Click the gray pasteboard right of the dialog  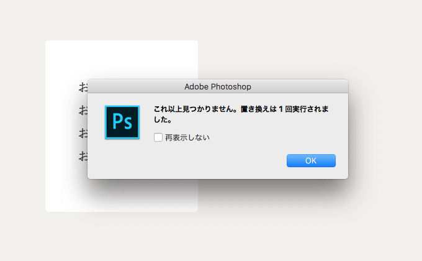[385, 129]
